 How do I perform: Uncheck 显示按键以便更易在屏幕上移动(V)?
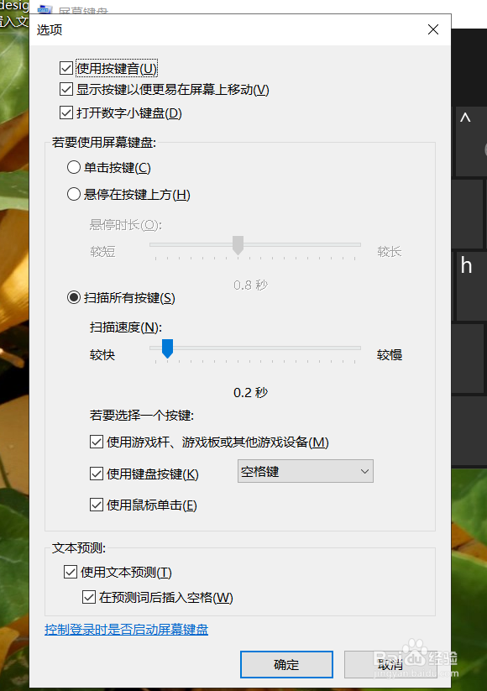[x=66, y=90]
